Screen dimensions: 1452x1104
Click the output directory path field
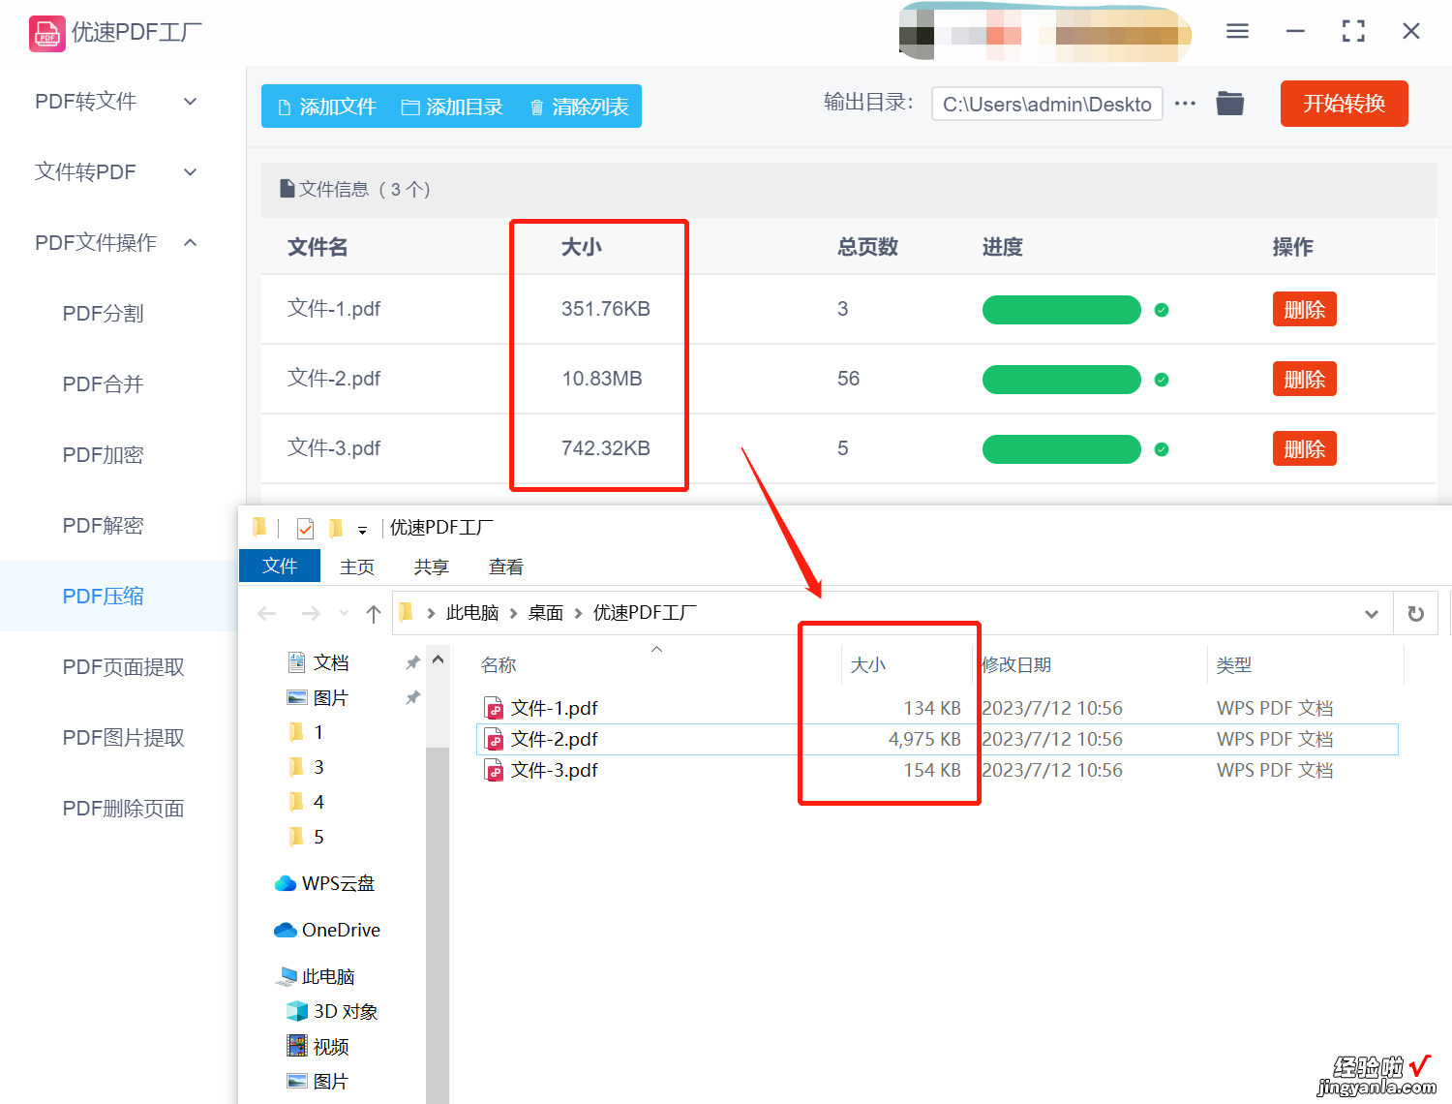pyautogui.click(x=1046, y=104)
